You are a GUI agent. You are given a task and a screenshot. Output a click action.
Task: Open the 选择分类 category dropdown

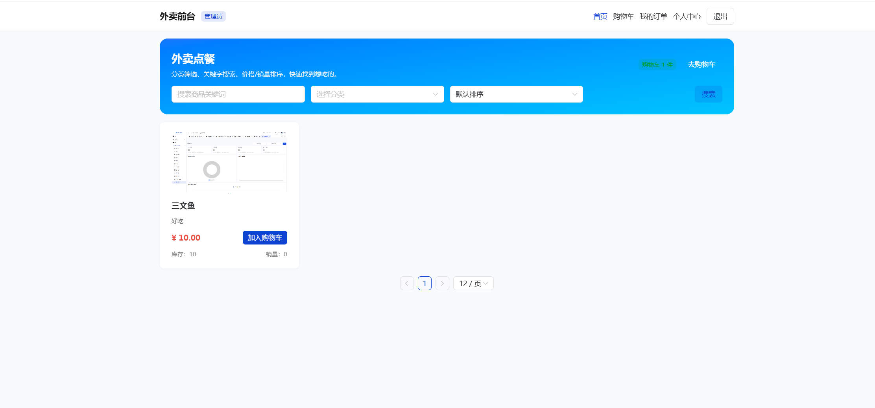point(377,94)
